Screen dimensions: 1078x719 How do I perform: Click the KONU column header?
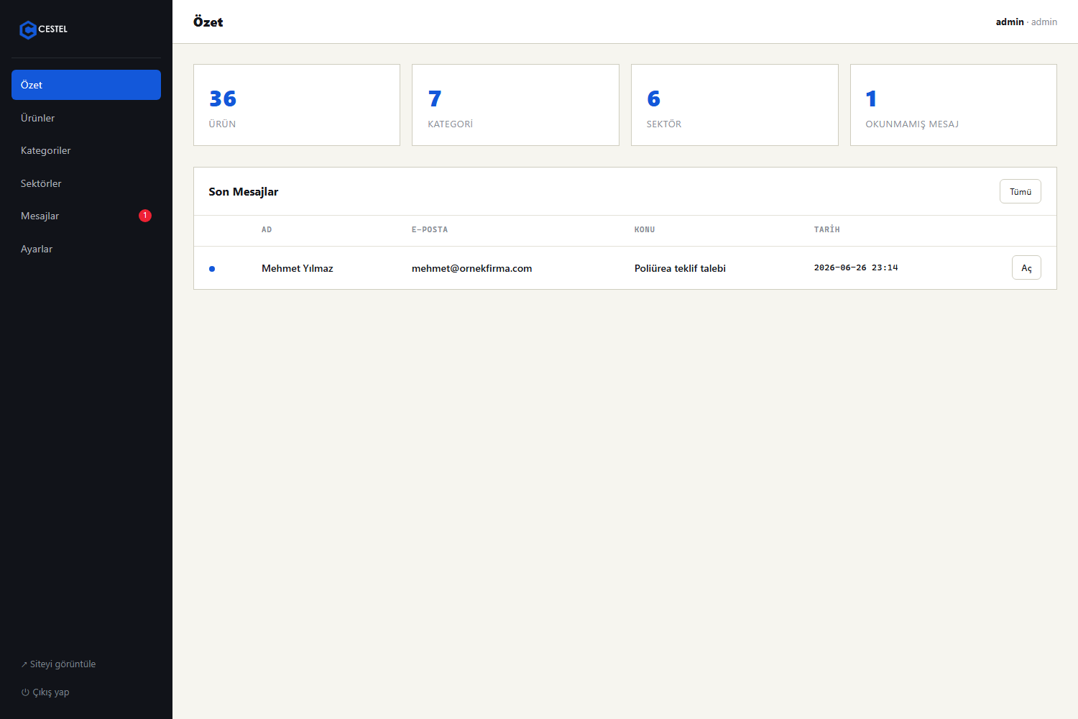click(x=645, y=230)
